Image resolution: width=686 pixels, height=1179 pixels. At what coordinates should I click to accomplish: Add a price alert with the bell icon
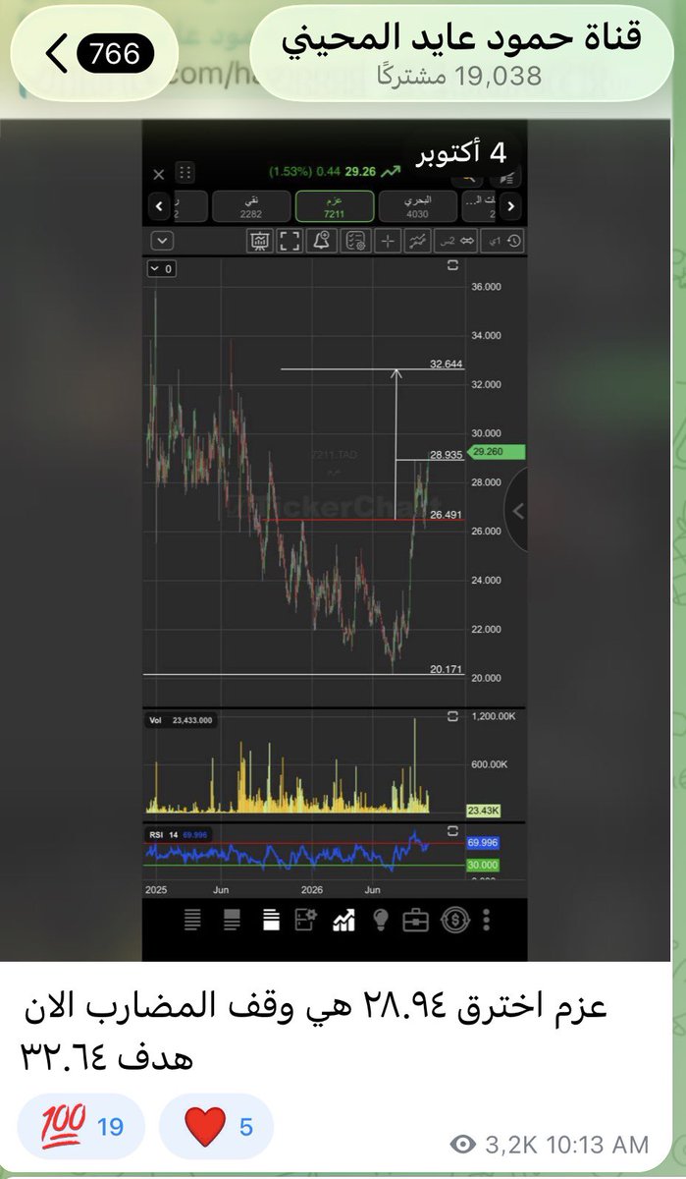click(x=321, y=241)
